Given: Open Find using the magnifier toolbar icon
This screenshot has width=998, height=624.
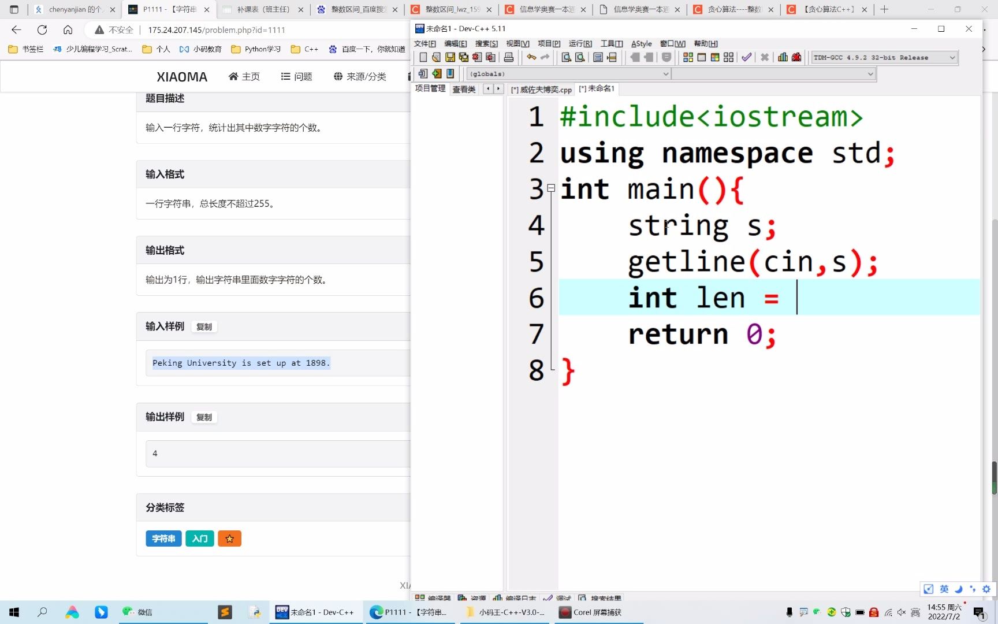Looking at the screenshot, I should [567, 57].
